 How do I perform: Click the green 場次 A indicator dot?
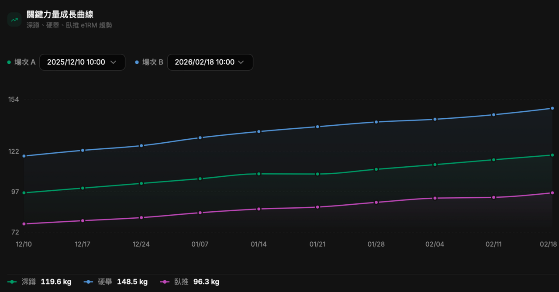pyautogui.click(x=9, y=62)
